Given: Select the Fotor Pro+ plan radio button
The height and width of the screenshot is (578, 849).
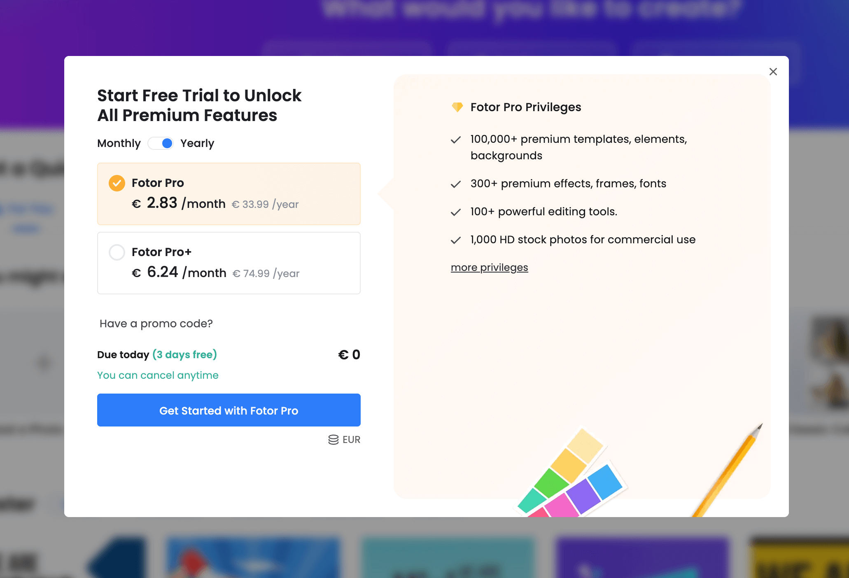Looking at the screenshot, I should coord(117,252).
